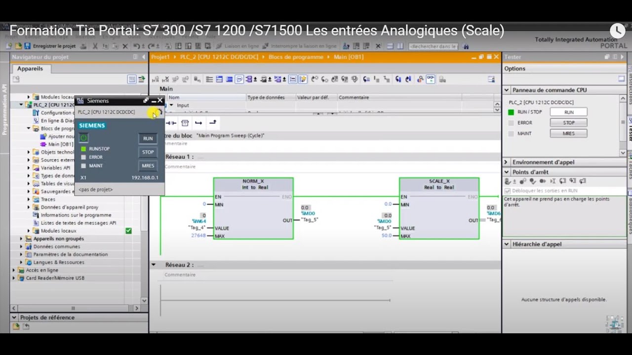Screen dimensions: 632x355
Task: Click the save project floppy icon
Action: tap(28, 46)
